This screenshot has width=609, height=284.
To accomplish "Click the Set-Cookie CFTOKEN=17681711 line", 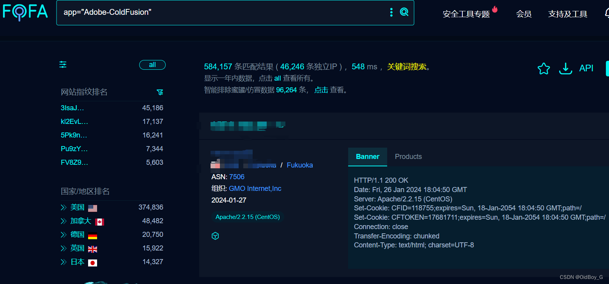I will 480,217.
